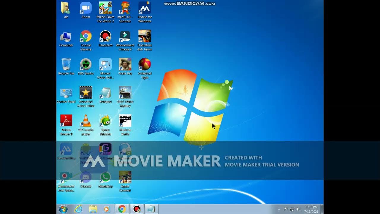Select the Agent Combat game icon
The width and height of the screenshot is (380, 214).
pos(125,182)
